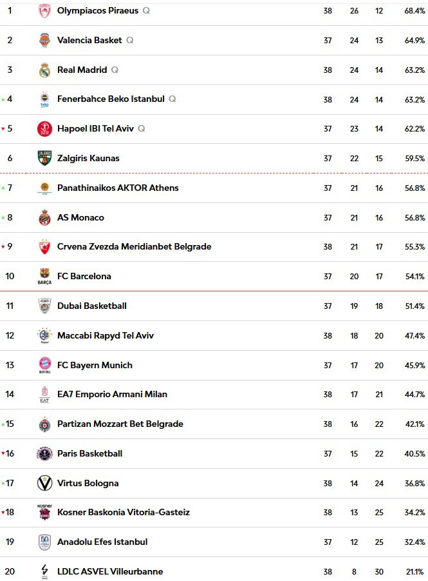428x581 pixels.
Task: Click Kosner Baskonia Vitoria-Gasteiz team name
Action: point(124,512)
